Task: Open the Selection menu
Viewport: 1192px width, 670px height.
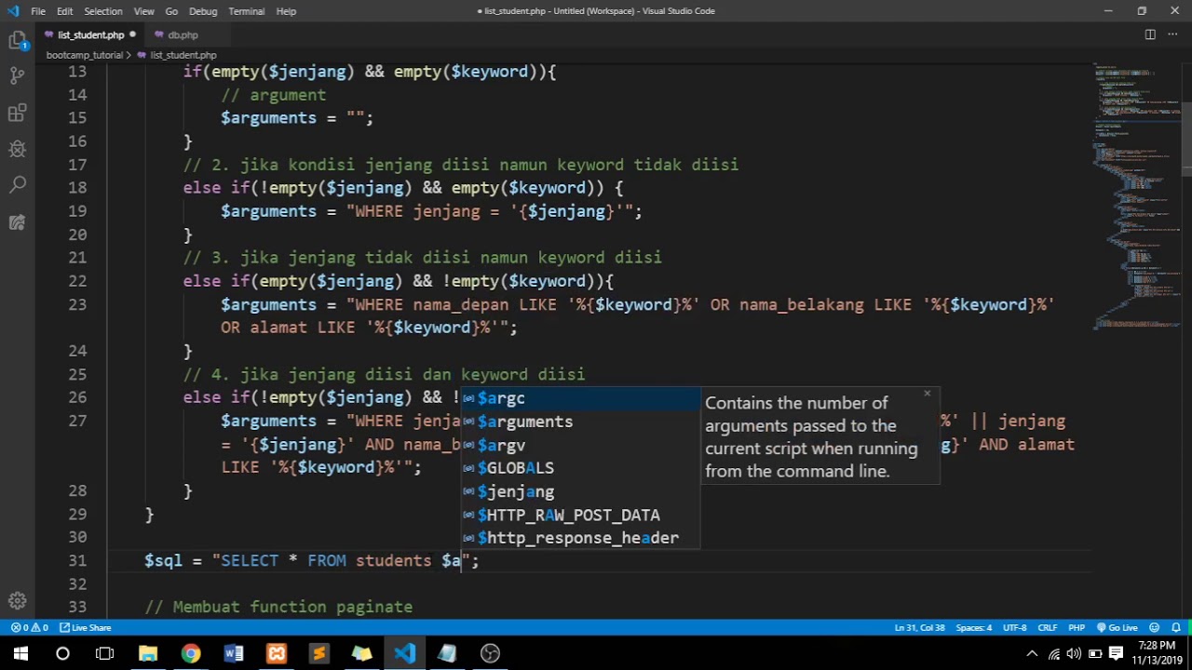Action: point(103,11)
